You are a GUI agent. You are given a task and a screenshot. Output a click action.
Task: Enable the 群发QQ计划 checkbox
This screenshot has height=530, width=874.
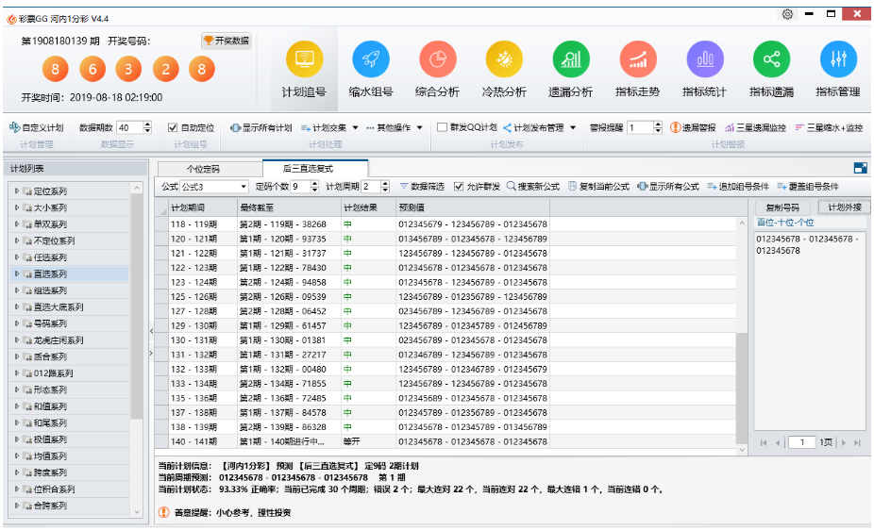[443, 127]
